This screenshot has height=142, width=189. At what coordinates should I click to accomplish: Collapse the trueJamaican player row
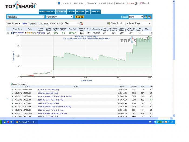8,33
